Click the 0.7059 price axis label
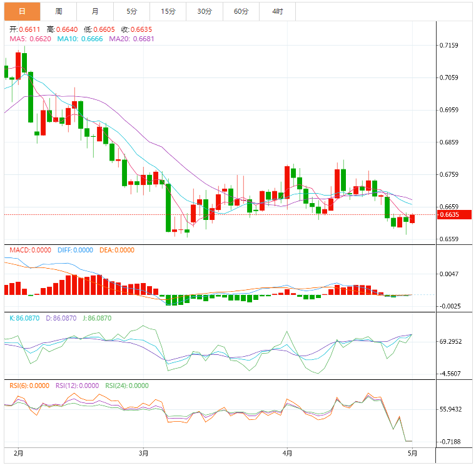 click(449, 77)
